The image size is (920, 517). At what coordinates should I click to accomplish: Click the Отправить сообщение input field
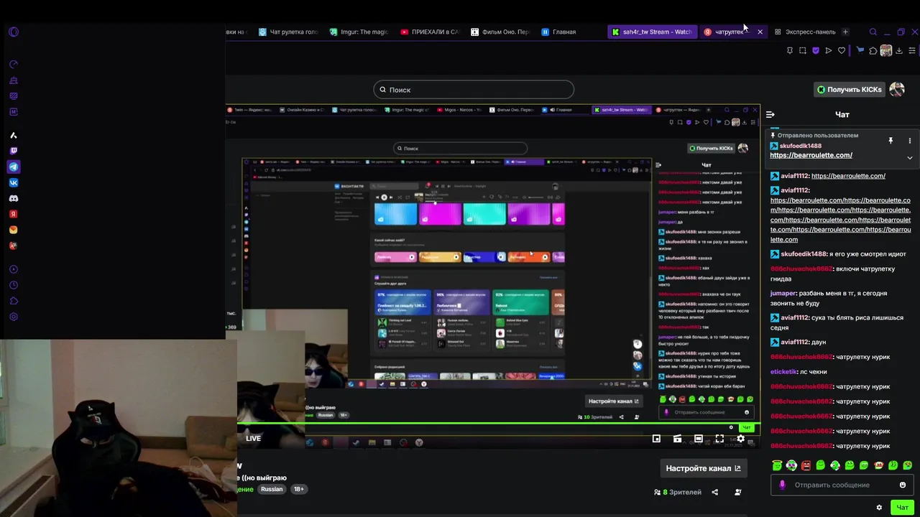coord(842,485)
